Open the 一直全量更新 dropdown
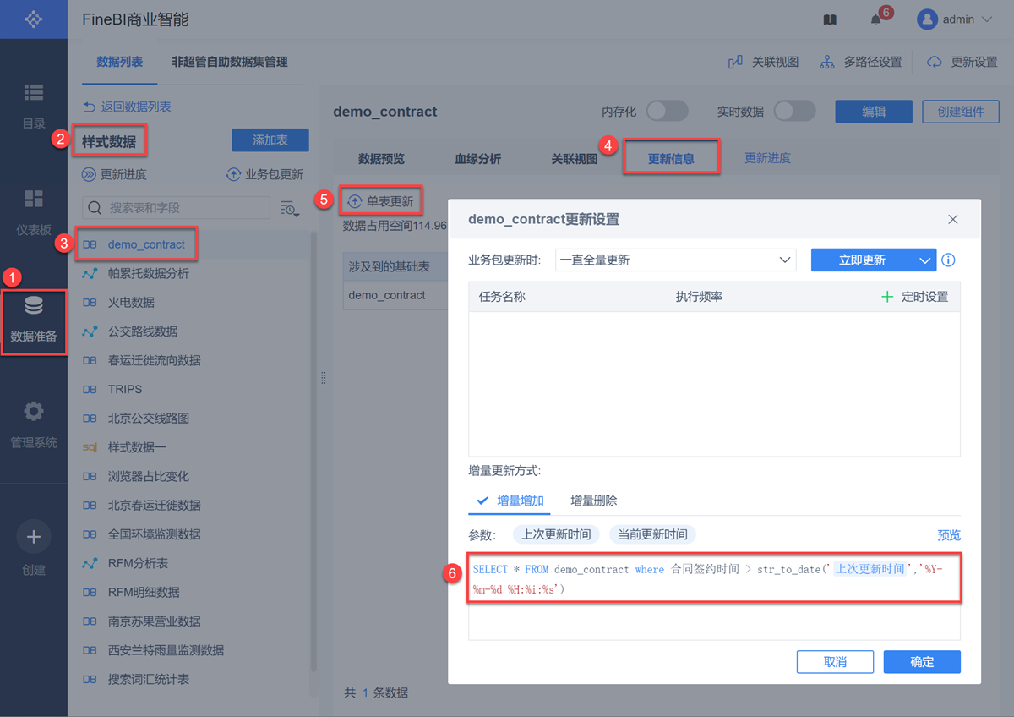Viewport: 1014px width, 717px height. [x=675, y=260]
